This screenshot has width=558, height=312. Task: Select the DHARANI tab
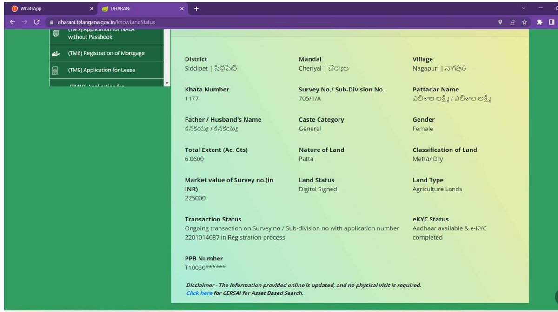[142, 8]
